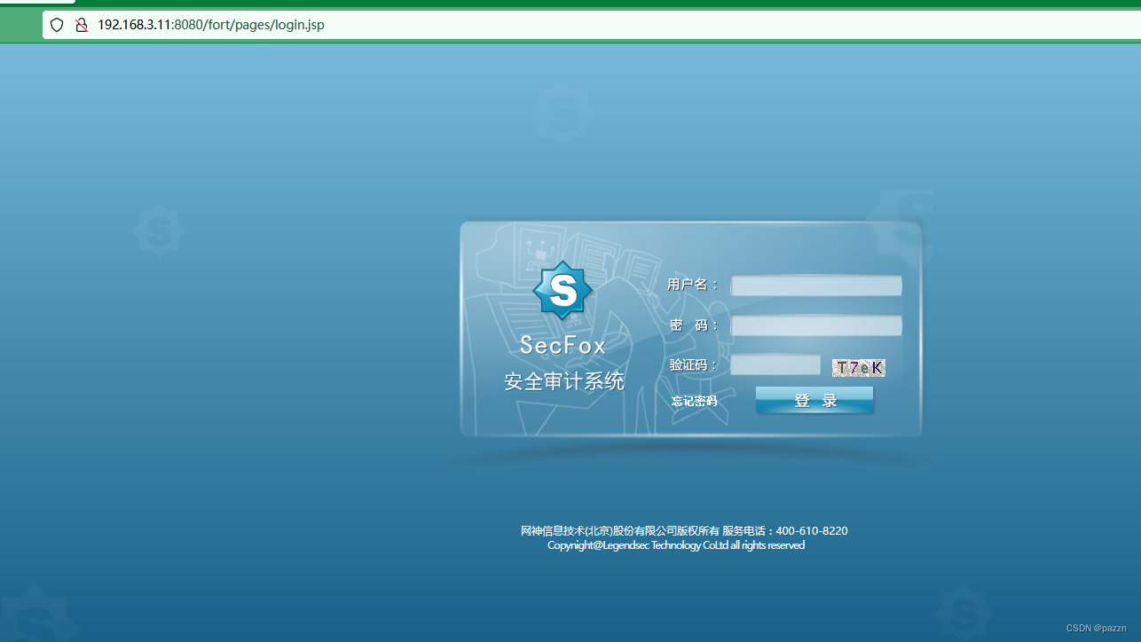Click the CSDN @pazzn attribution text
This screenshot has width=1141, height=642.
tap(1096, 628)
